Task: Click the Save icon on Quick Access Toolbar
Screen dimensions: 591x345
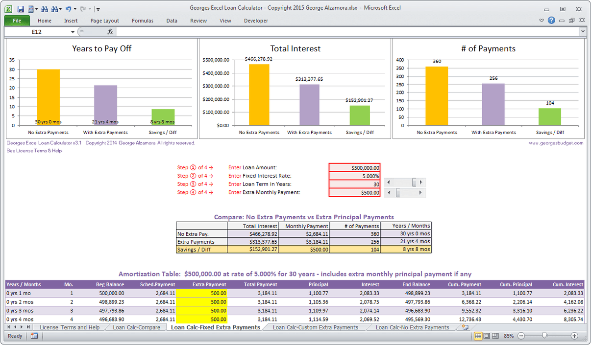Action: (x=21, y=8)
